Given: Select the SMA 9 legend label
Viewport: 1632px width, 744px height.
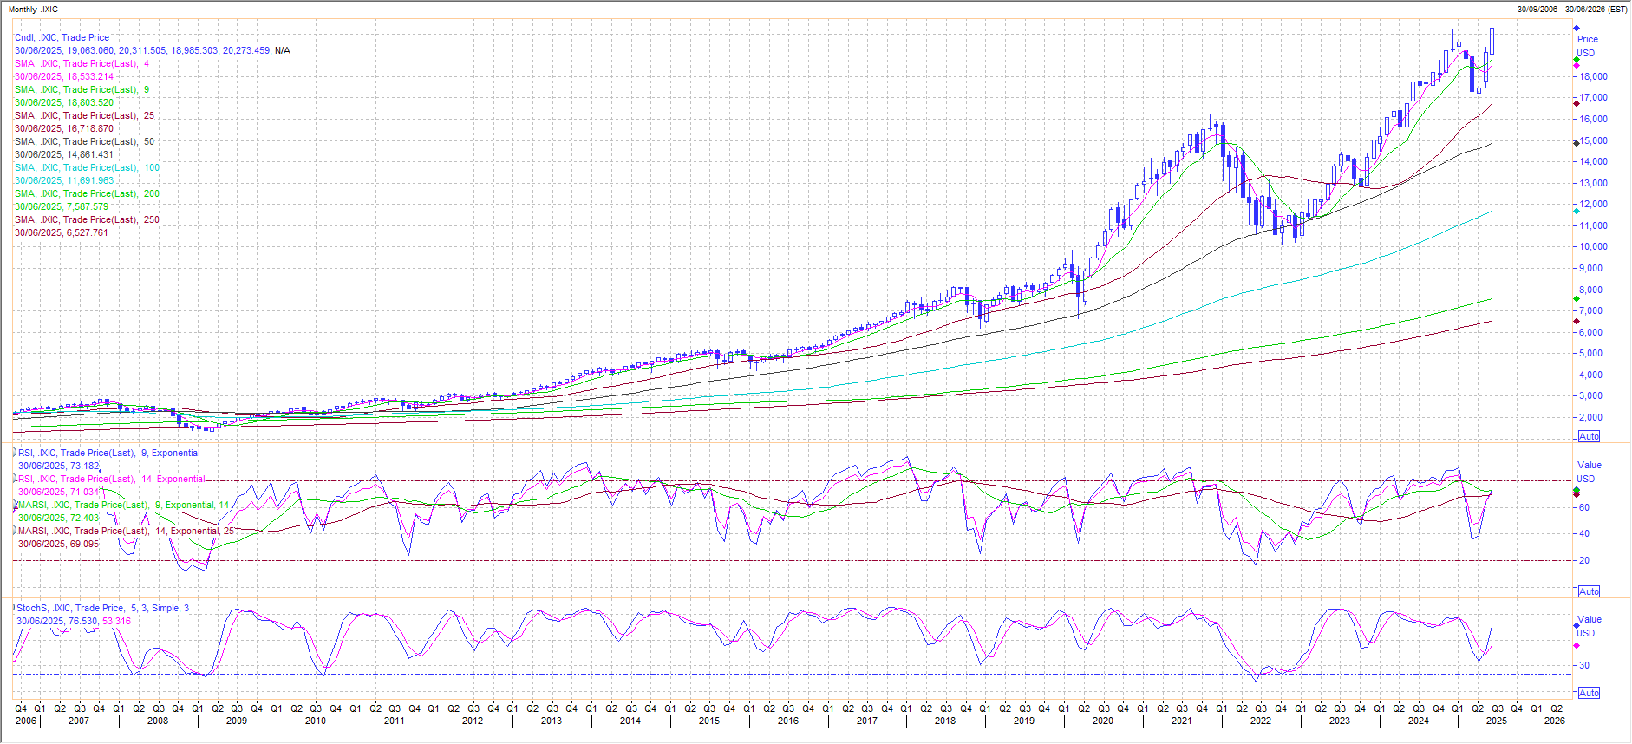Looking at the screenshot, I should click(x=82, y=89).
